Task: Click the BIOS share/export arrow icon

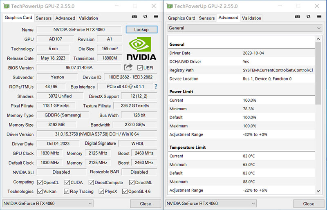Action: tap(128, 67)
